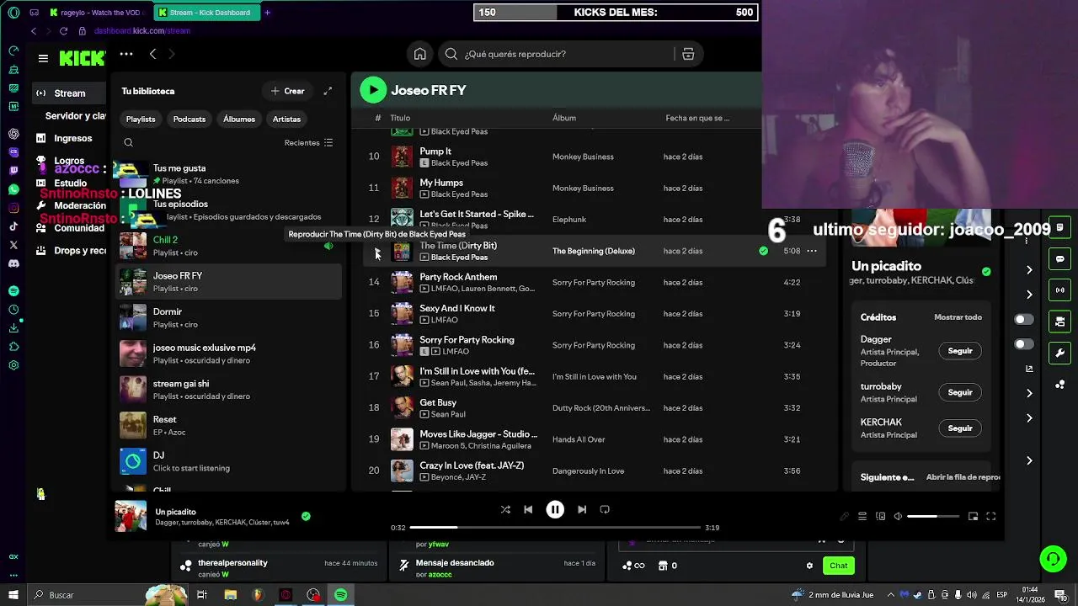The height and width of the screenshot is (606, 1078).
Task: Filter library by Álbumes
Action: point(239,120)
